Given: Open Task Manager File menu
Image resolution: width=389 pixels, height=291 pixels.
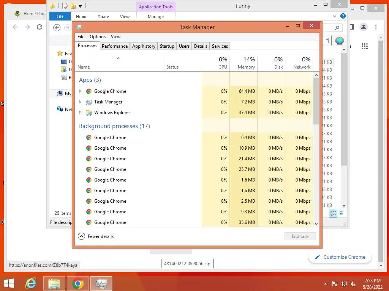Looking at the screenshot, I should click(81, 37).
